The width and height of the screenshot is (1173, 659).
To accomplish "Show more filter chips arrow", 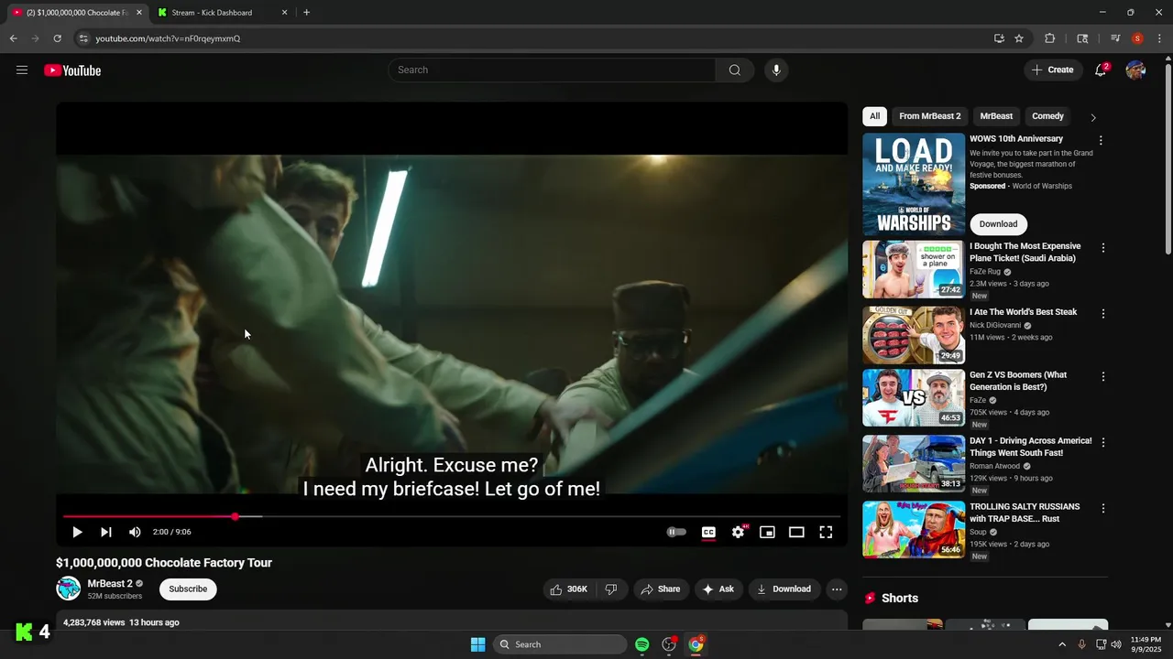I will tap(1092, 117).
